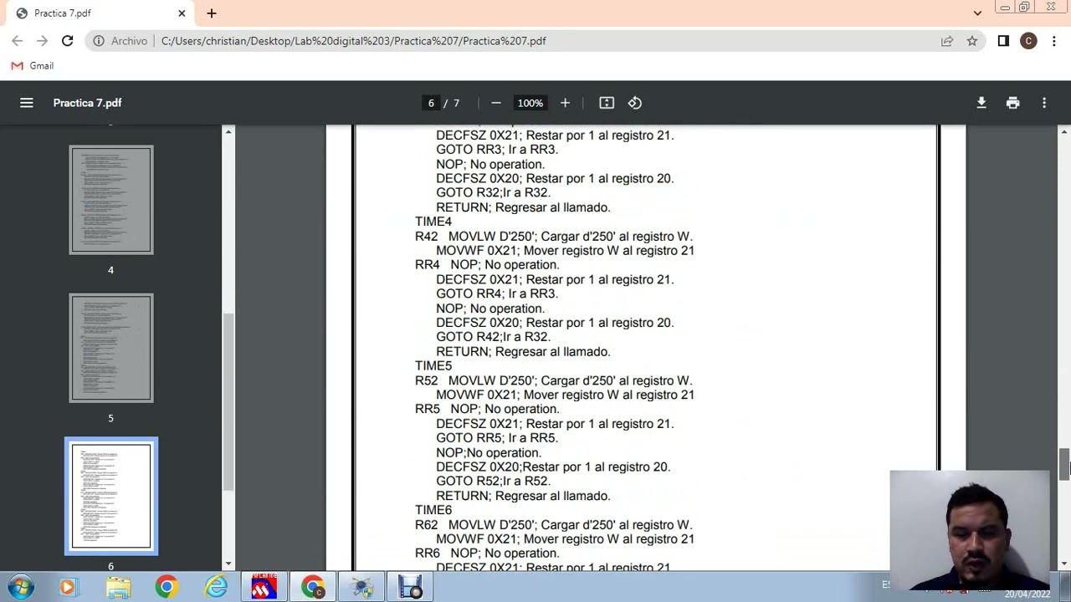Open the screen recorder taskbar icon
The image size is (1071, 602).
(x=411, y=588)
